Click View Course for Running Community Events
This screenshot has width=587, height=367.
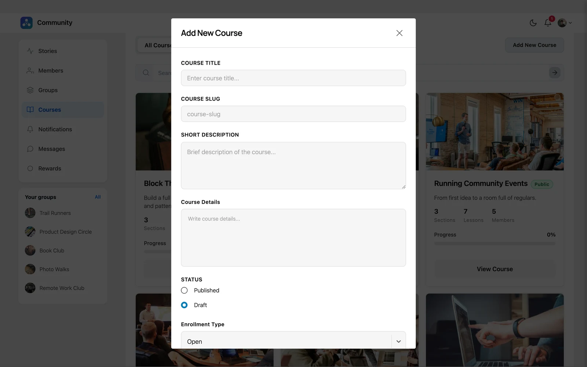(495, 269)
